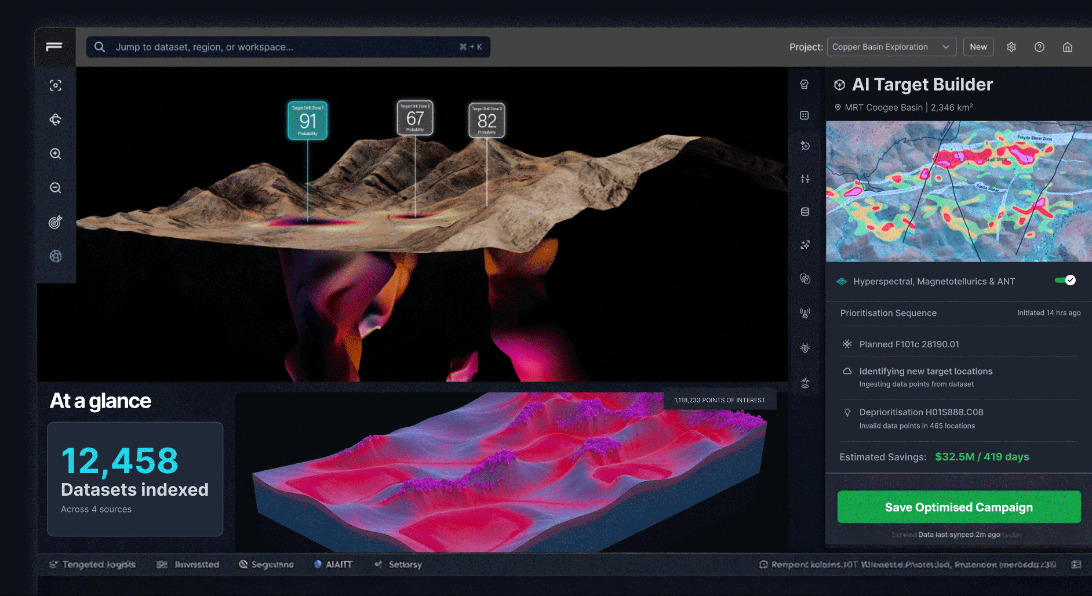Viewport: 1092px width, 596px height.
Task: Zoom in using the magnifier plus icon
Action: coord(56,154)
